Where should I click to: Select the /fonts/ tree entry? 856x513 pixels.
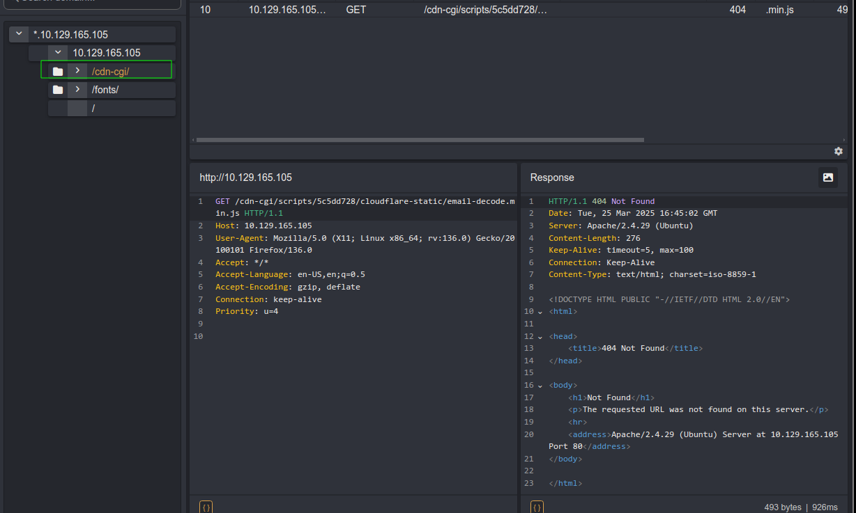105,89
